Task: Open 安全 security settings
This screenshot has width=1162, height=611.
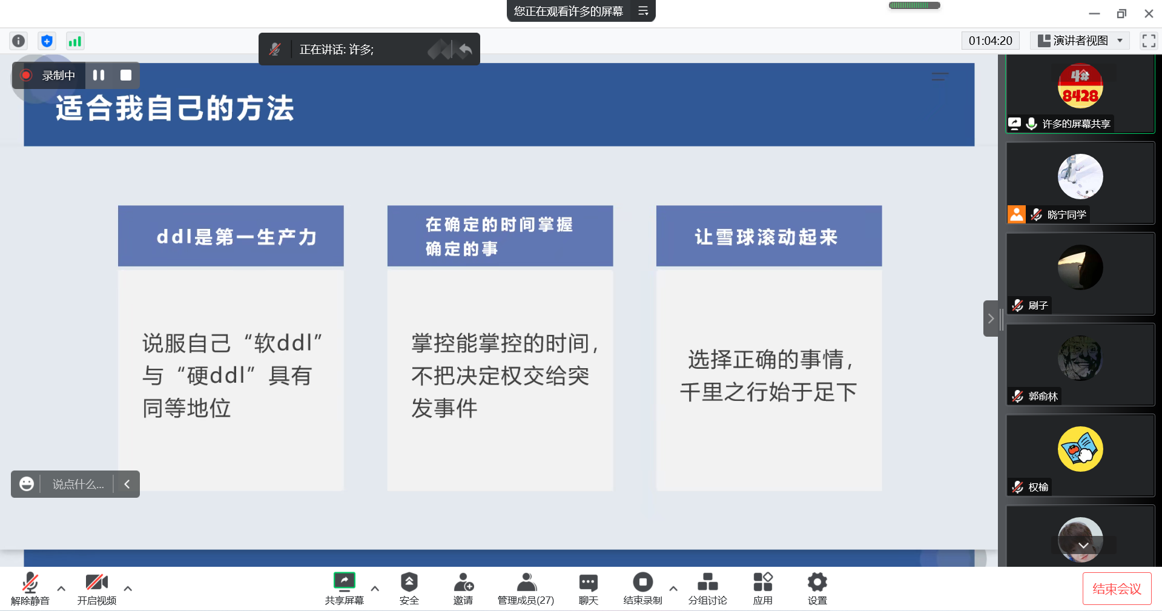Action: click(409, 589)
